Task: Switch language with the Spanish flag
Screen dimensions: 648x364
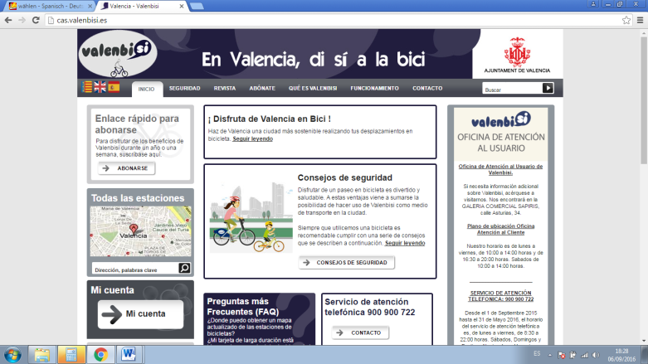Action: [114, 87]
